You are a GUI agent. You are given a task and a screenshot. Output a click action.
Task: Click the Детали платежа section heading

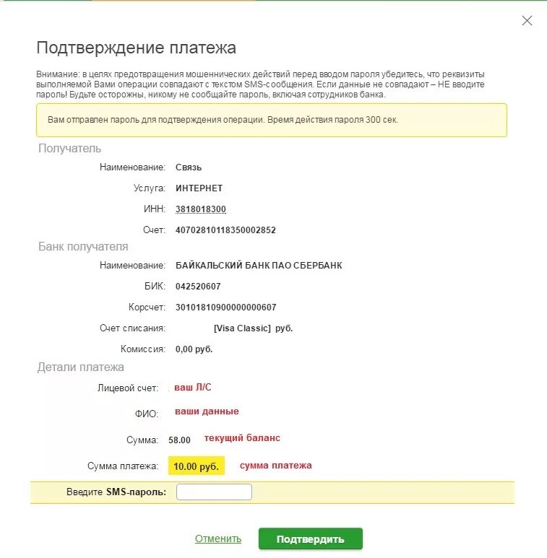pyautogui.click(x=81, y=367)
